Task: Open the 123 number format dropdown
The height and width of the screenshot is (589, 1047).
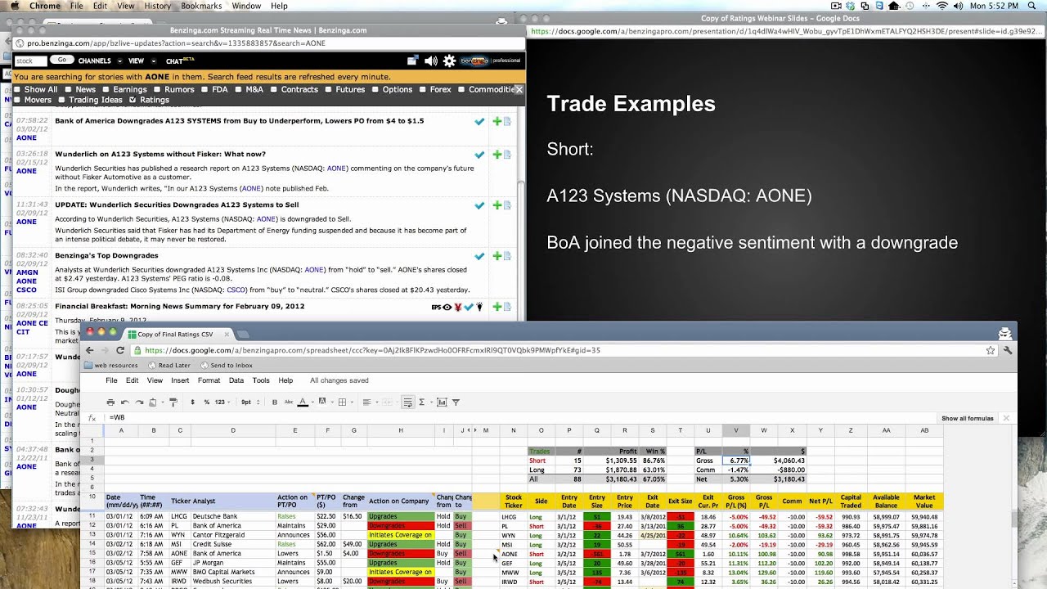Action: (223, 402)
